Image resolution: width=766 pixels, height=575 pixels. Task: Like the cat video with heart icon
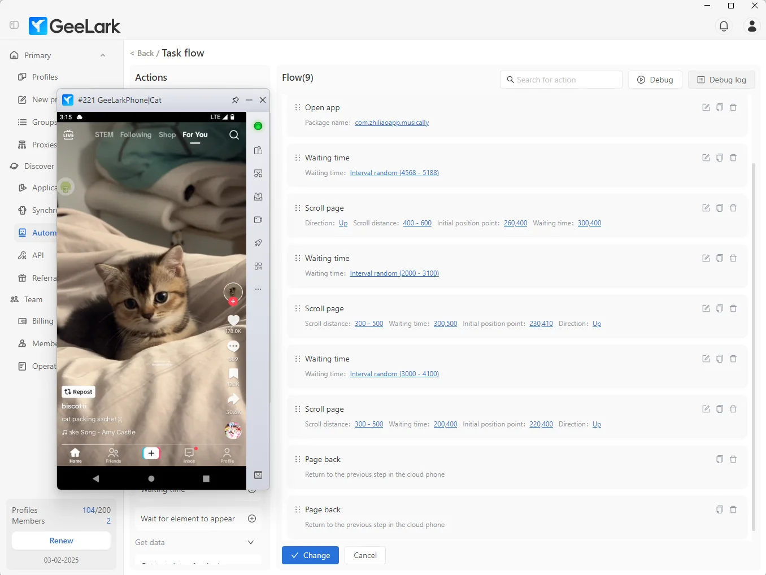tap(233, 321)
